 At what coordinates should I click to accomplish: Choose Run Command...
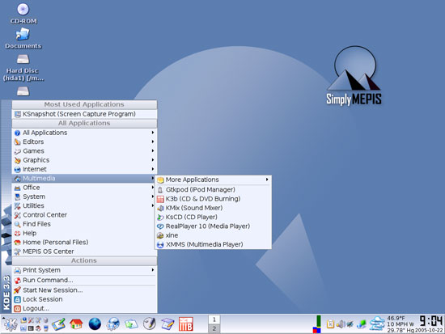click(x=84, y=280)
